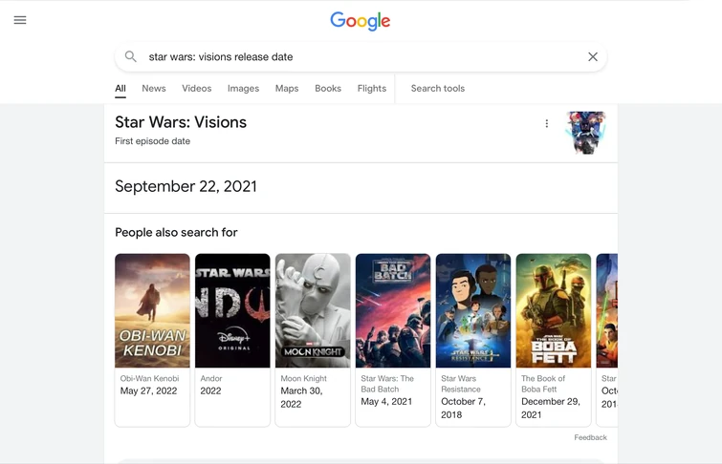Open the hamburger main menu
722x464 pixels.
pyautogui.click(x=20, y=20)
